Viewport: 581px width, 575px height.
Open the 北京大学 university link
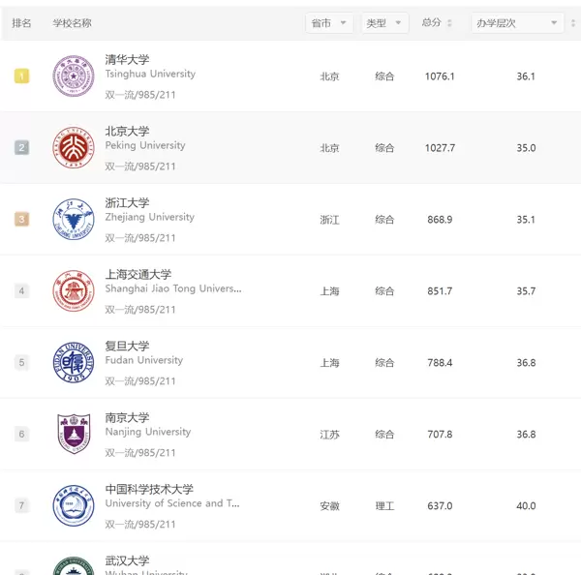[127, 132]
